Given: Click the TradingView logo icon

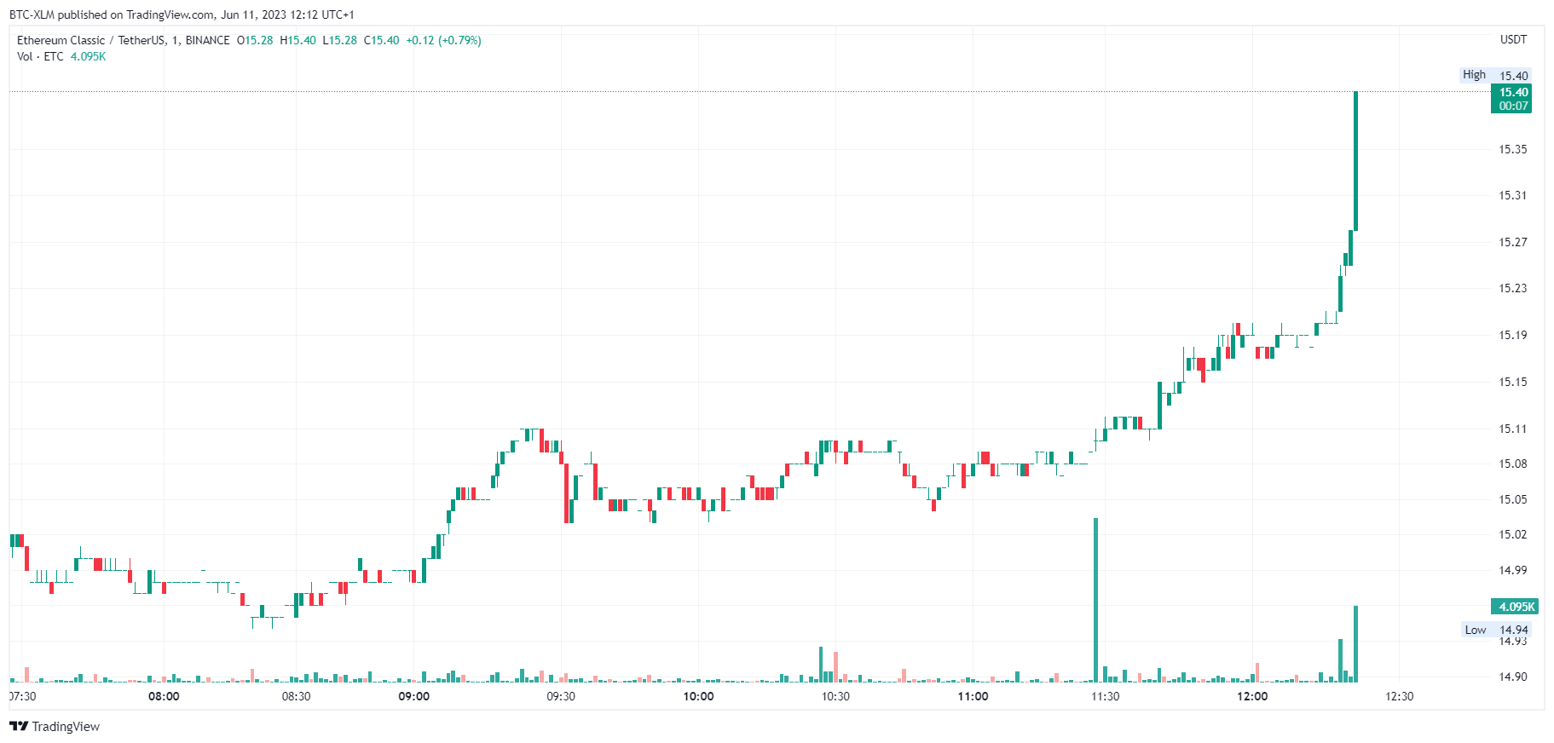Looking at the screenshot, I should 19,726.
